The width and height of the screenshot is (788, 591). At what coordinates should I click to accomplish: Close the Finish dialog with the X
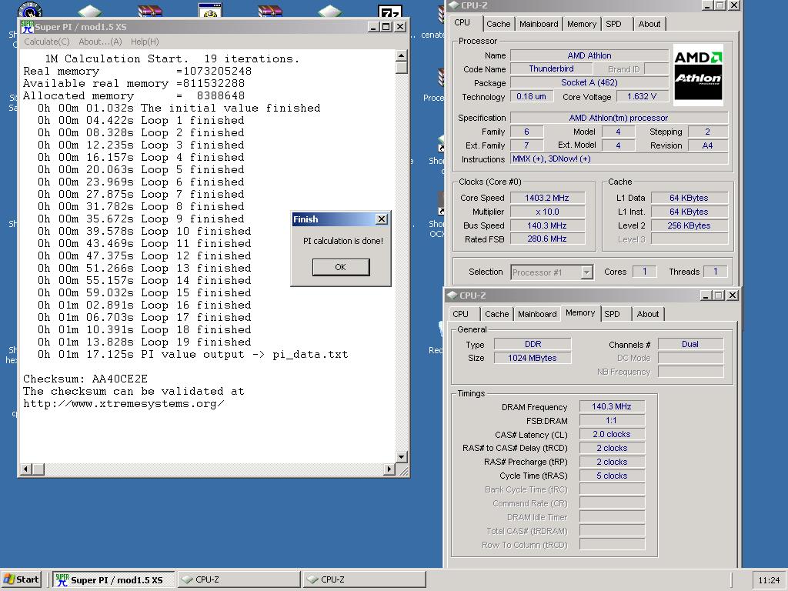tap(382, 219)
